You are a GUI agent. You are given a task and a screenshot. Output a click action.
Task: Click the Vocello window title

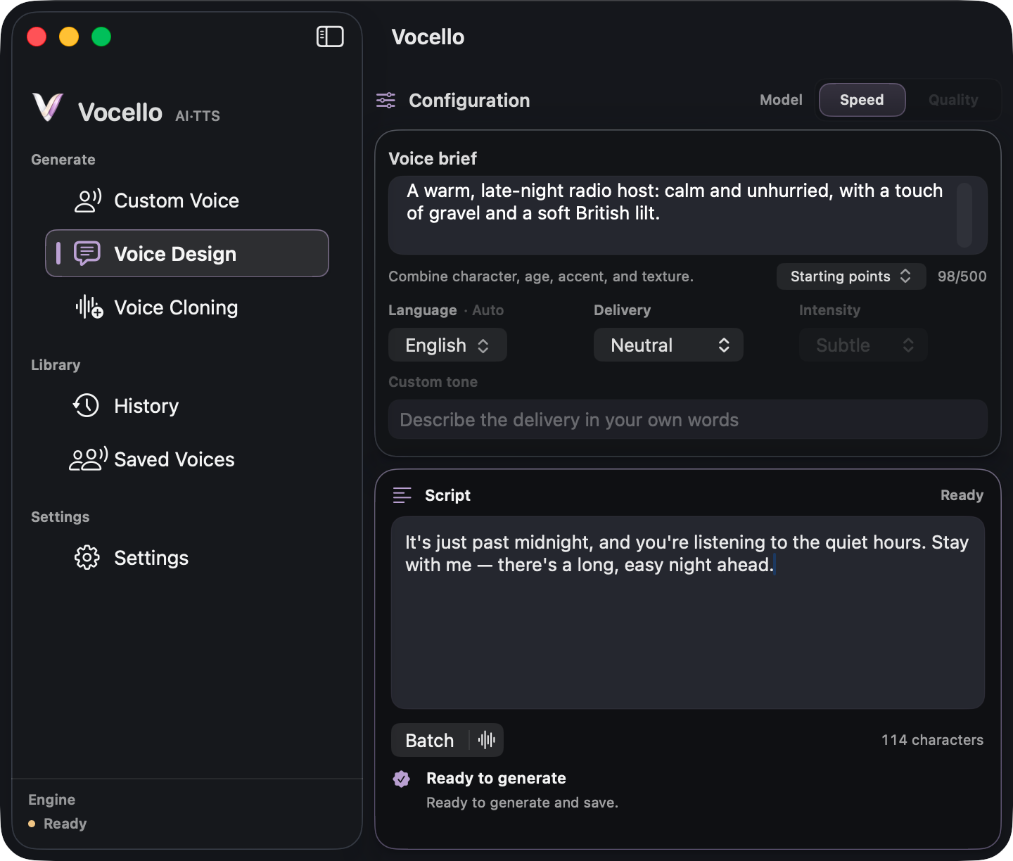(428, 37)
